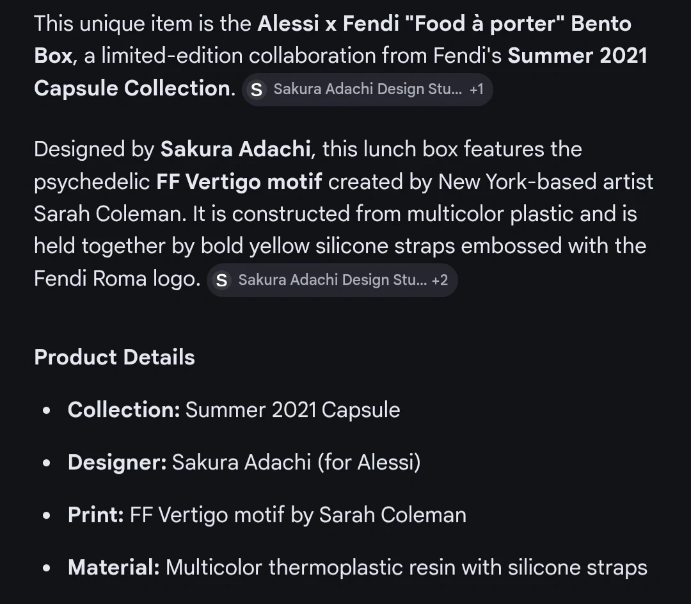Click the "Fendi Roma logo." paragraph text

pos(117,279)
